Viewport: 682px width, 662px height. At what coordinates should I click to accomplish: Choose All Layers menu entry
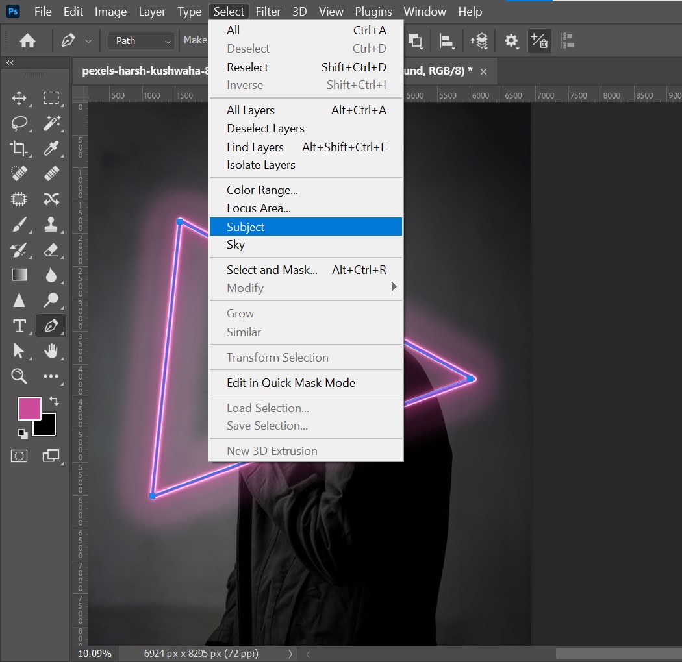[x=306, y=110]
